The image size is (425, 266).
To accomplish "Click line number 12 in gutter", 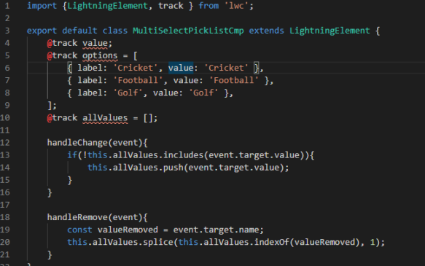I will coord(5,143).
